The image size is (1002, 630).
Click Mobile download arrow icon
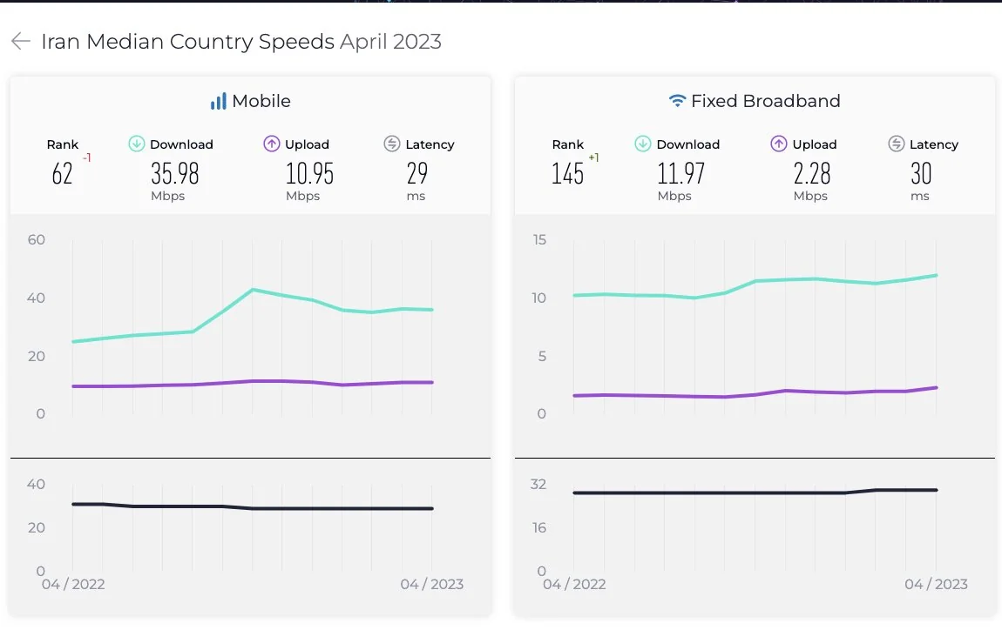137,144
